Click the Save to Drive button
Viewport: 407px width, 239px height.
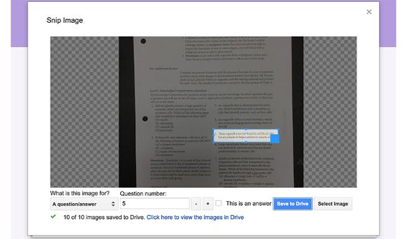[293, 204]
